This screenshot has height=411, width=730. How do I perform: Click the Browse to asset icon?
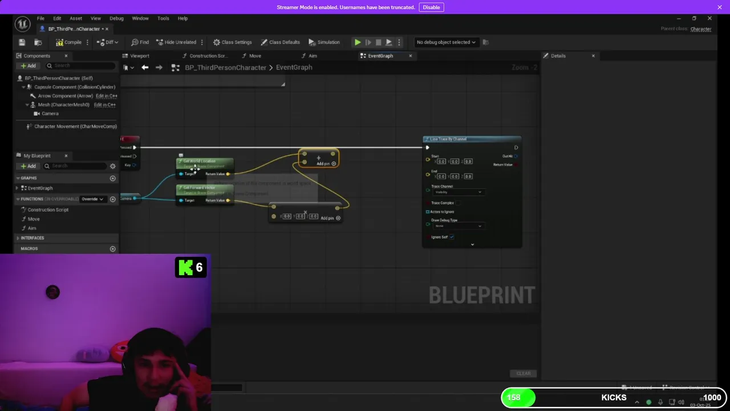38,42
